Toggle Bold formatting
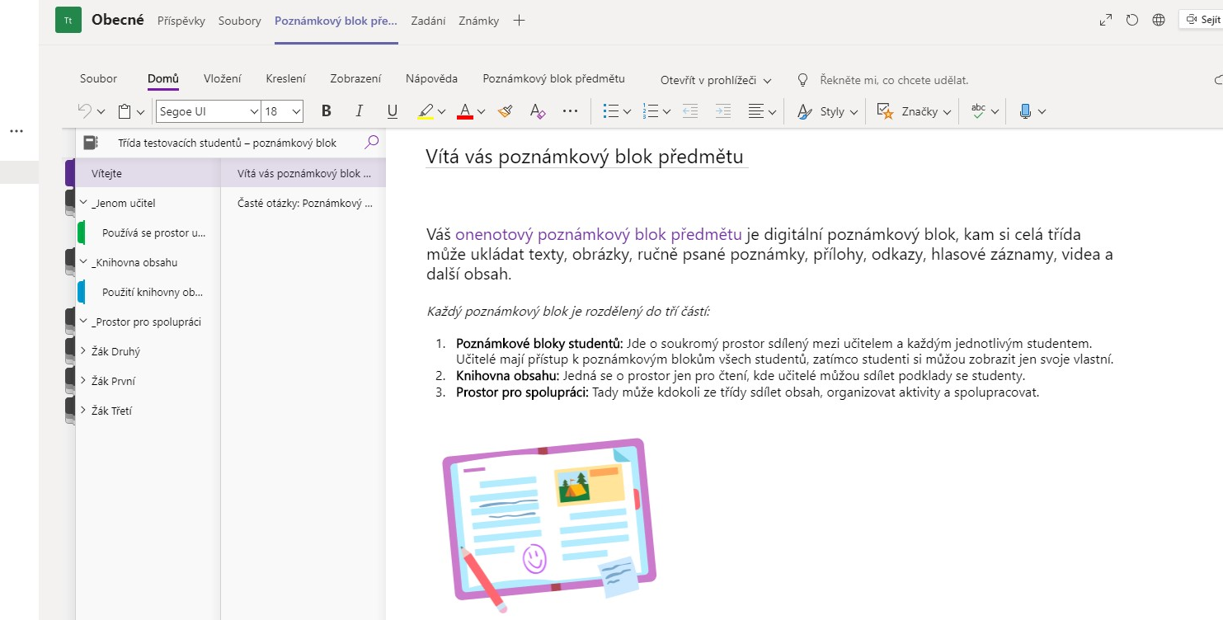The height and width of the screenshot is (620, 1223). (326, 111)
